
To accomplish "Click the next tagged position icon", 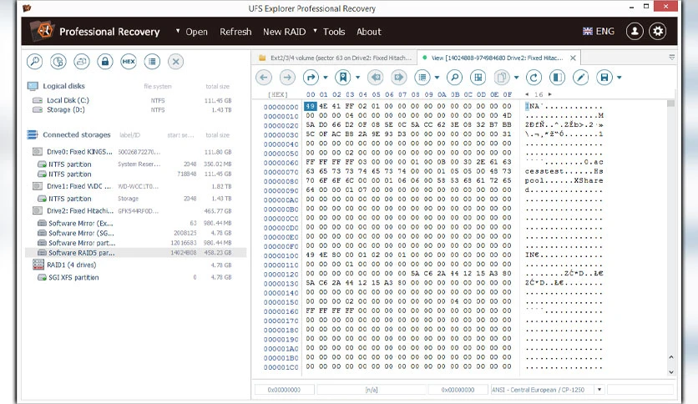I will pos(399,78).
